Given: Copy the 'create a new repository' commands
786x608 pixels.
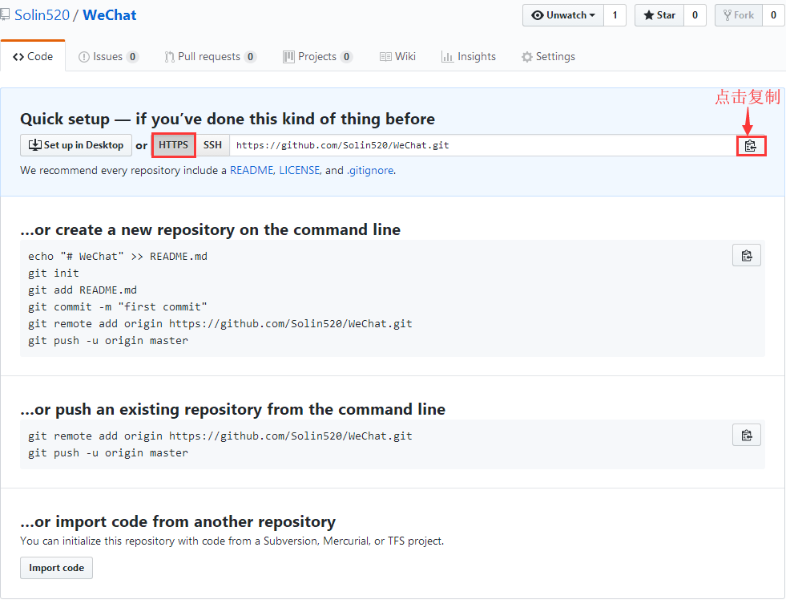Looking at the screenshot, I should 747,256.
